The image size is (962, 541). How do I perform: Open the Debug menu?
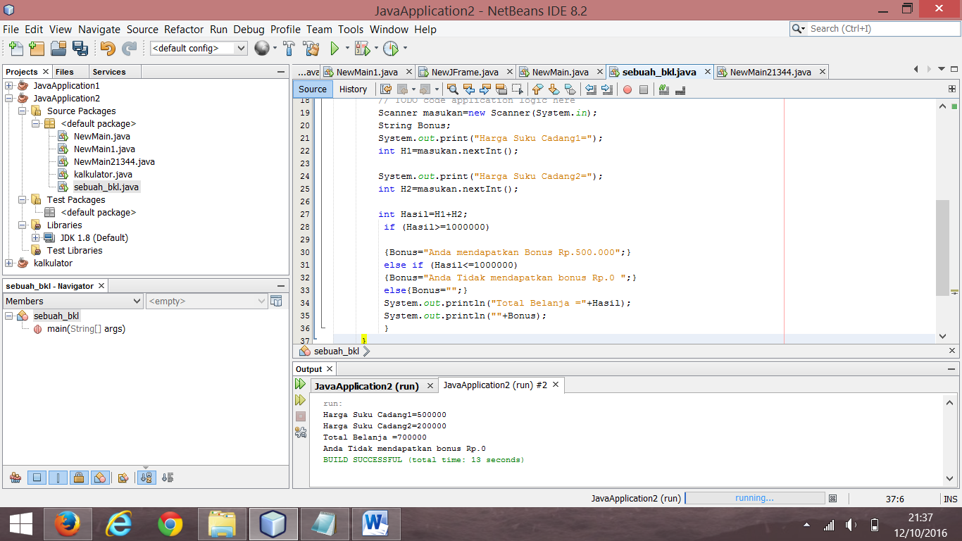pos(249,30)
